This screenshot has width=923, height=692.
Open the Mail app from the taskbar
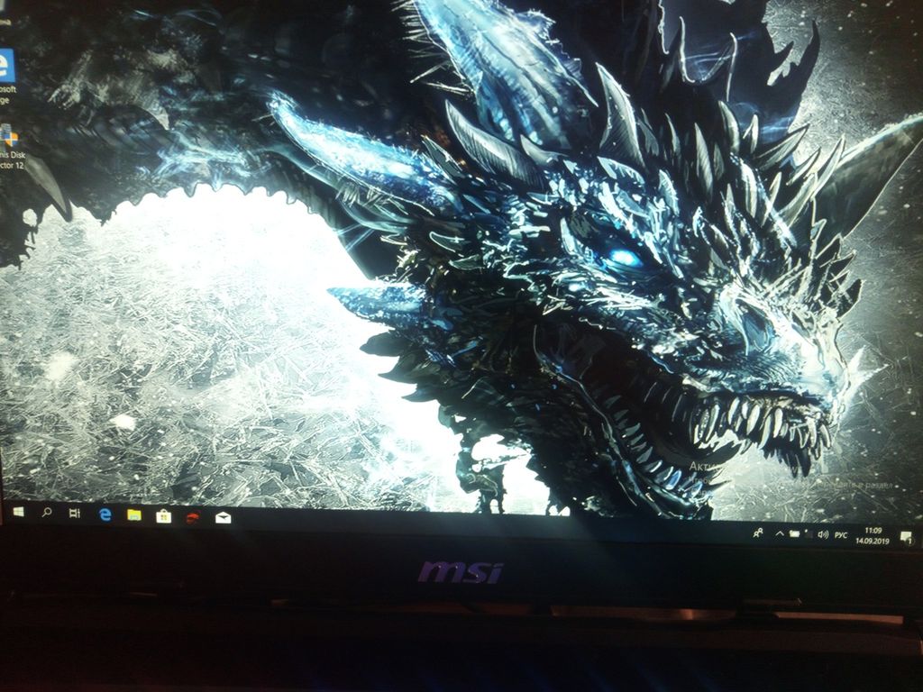224,518
